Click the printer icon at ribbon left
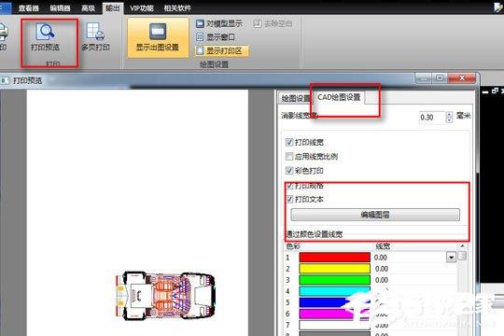 click(x=3, y=33)
